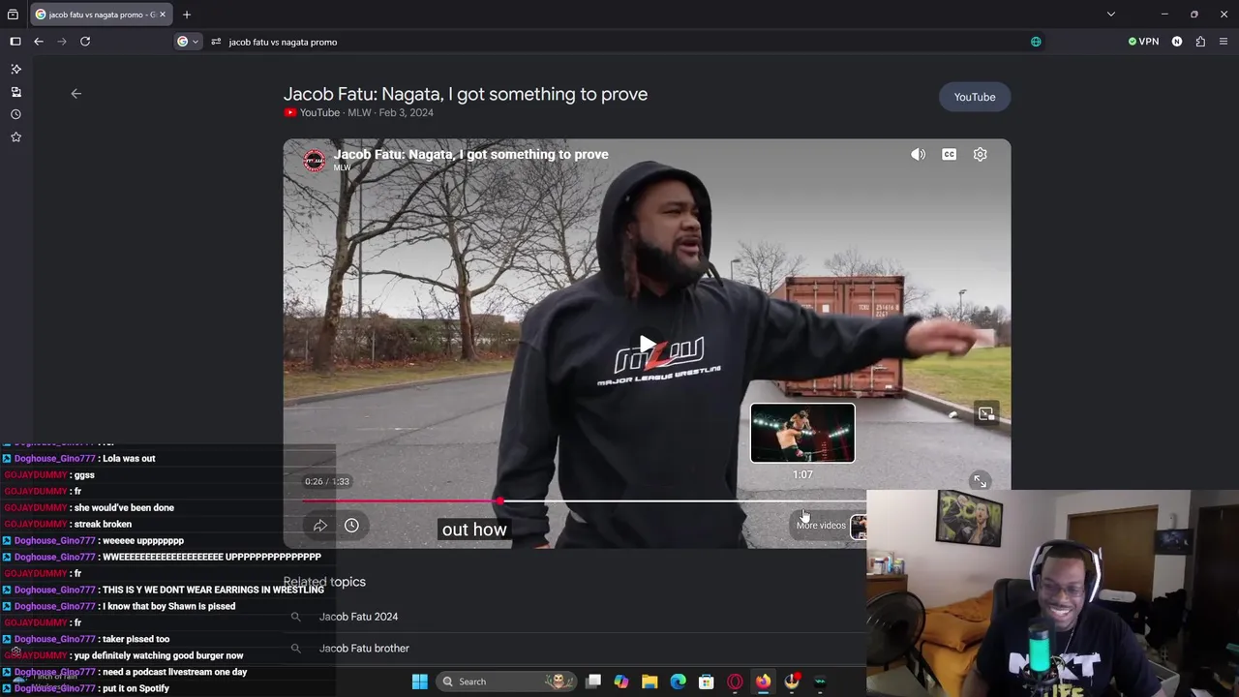The width and height of the screenshot is (1239, 697).
Task: Expand the Google search engine dropdown
Action: (x=188, y=42)
